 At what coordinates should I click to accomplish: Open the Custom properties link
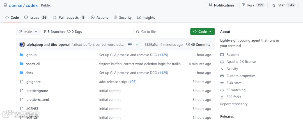pyautogui.click(x=241, y=76)
